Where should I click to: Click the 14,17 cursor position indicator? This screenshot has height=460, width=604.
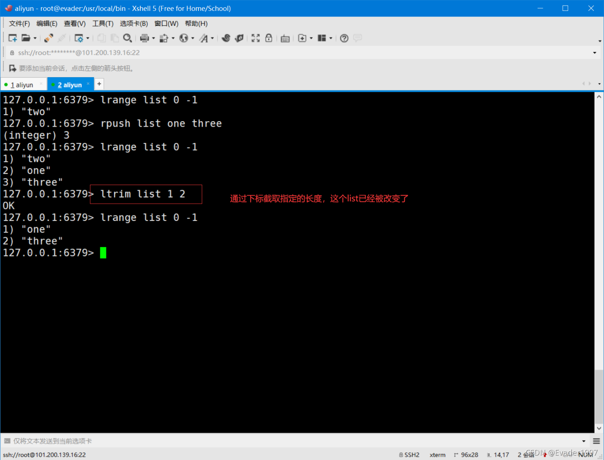[x=498, y=455]
